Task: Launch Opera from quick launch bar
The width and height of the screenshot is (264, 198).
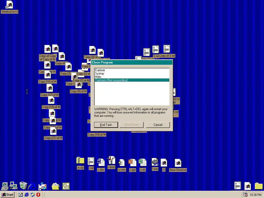Action: pyautogui.click(x=38, y=195)
